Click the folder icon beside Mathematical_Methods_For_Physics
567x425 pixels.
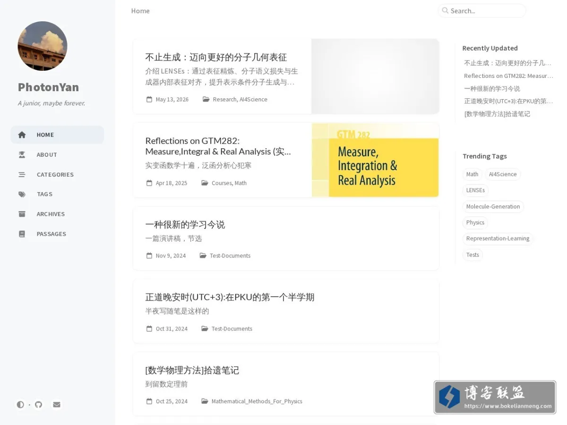[205, 401]
